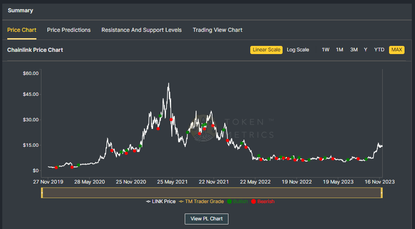Click the price peak near May 2021
This screenshot has height=229, width=415.
168,84
